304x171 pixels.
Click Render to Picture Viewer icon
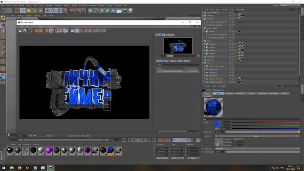[x=77, y=10]
